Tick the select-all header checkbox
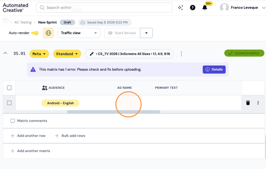The height and width of the screenshot is (169, 266). 10,88
